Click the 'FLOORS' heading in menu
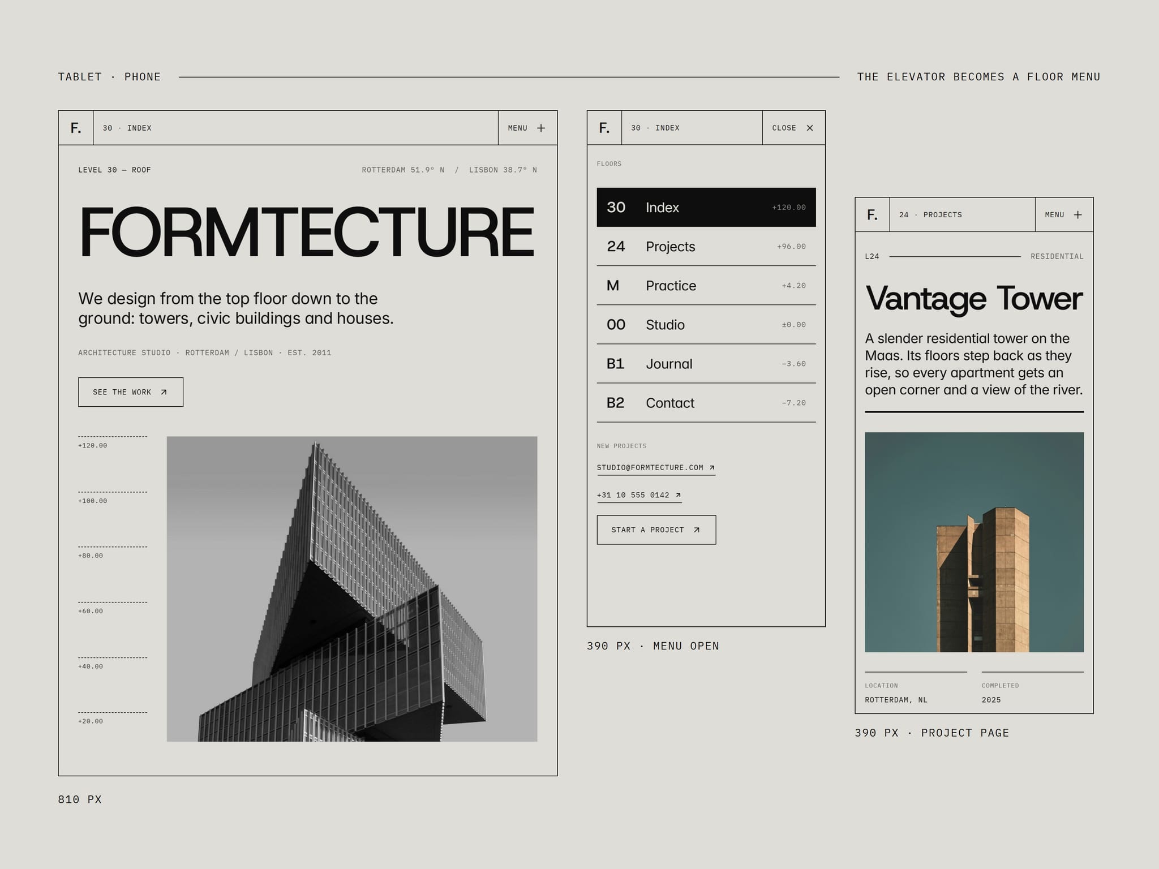Image resolution: width=1159 pixels, height=869 pixels. pos(609,164)
